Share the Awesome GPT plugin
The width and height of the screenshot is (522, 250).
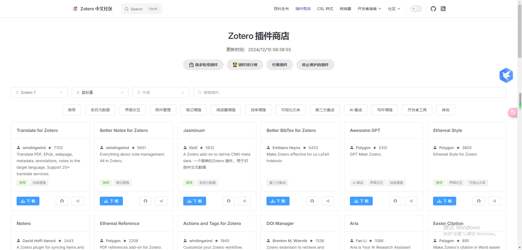(x=411, y=201)
